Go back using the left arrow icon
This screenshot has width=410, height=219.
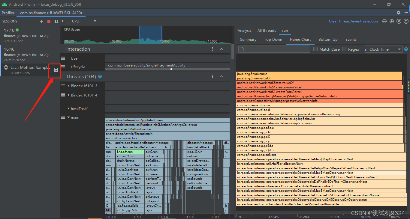point(63,21)
